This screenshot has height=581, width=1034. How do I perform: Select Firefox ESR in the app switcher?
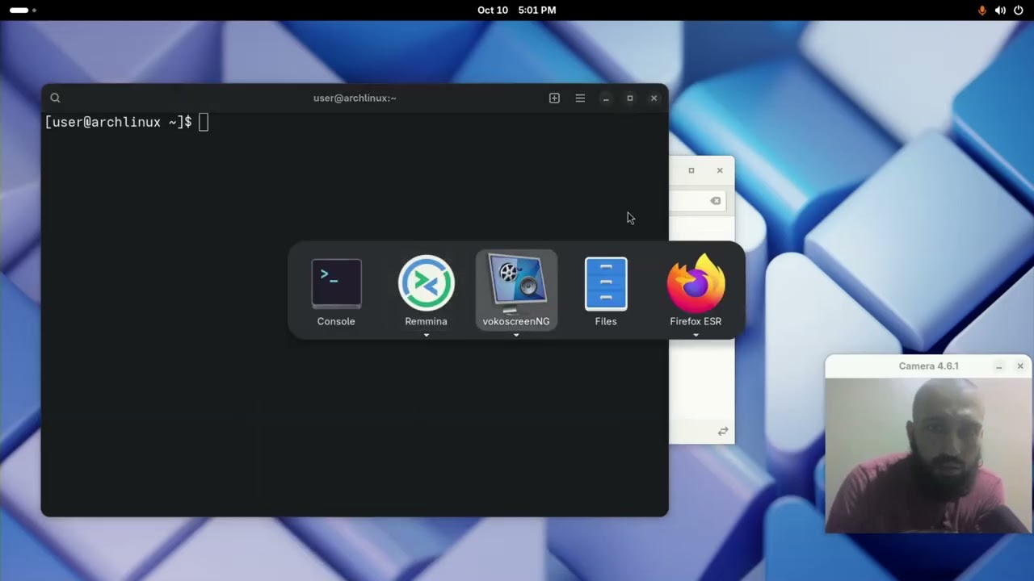coord(696,291)
